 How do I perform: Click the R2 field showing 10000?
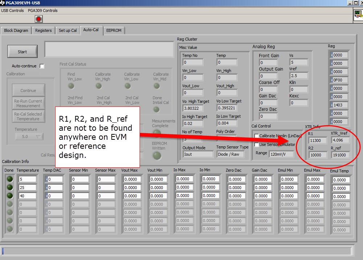tap(317, 155)
